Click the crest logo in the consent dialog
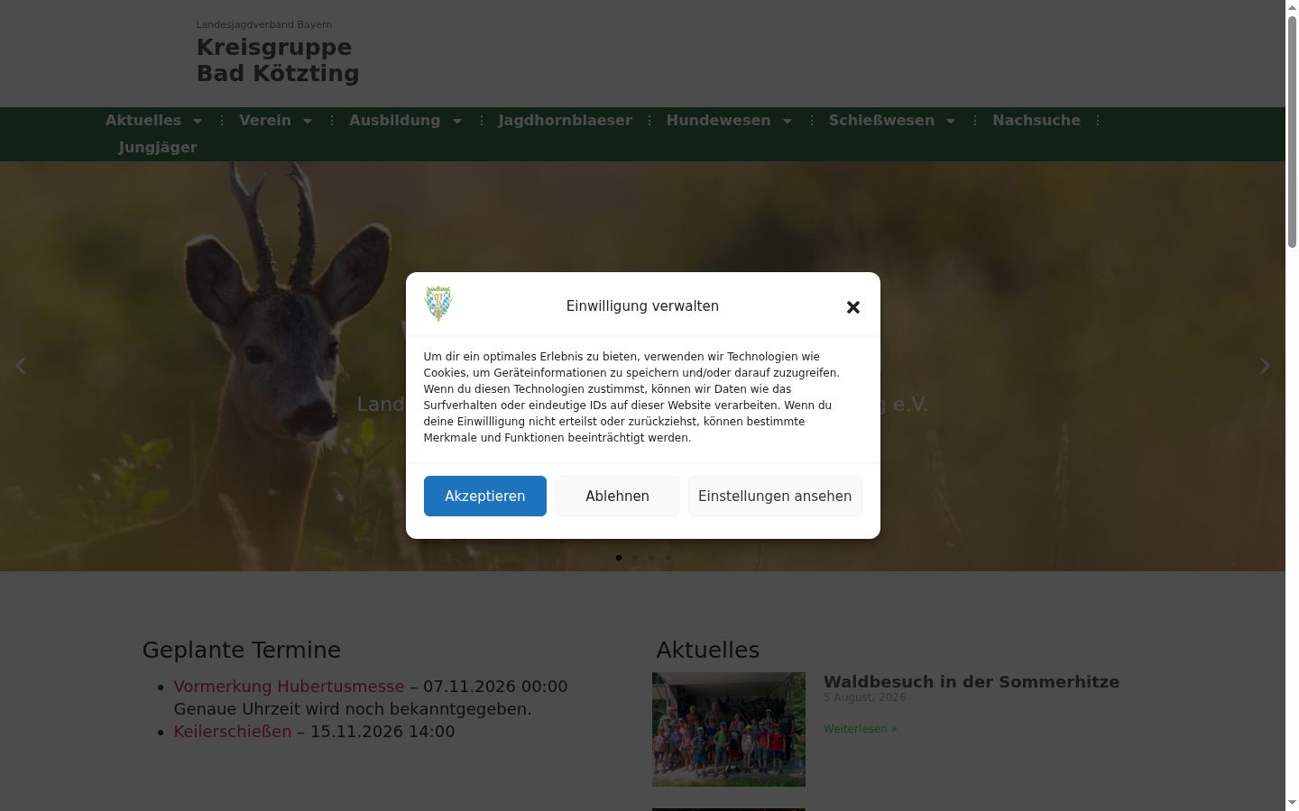 tap(438, 305)
